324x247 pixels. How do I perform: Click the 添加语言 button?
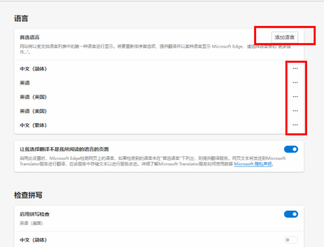285,37
